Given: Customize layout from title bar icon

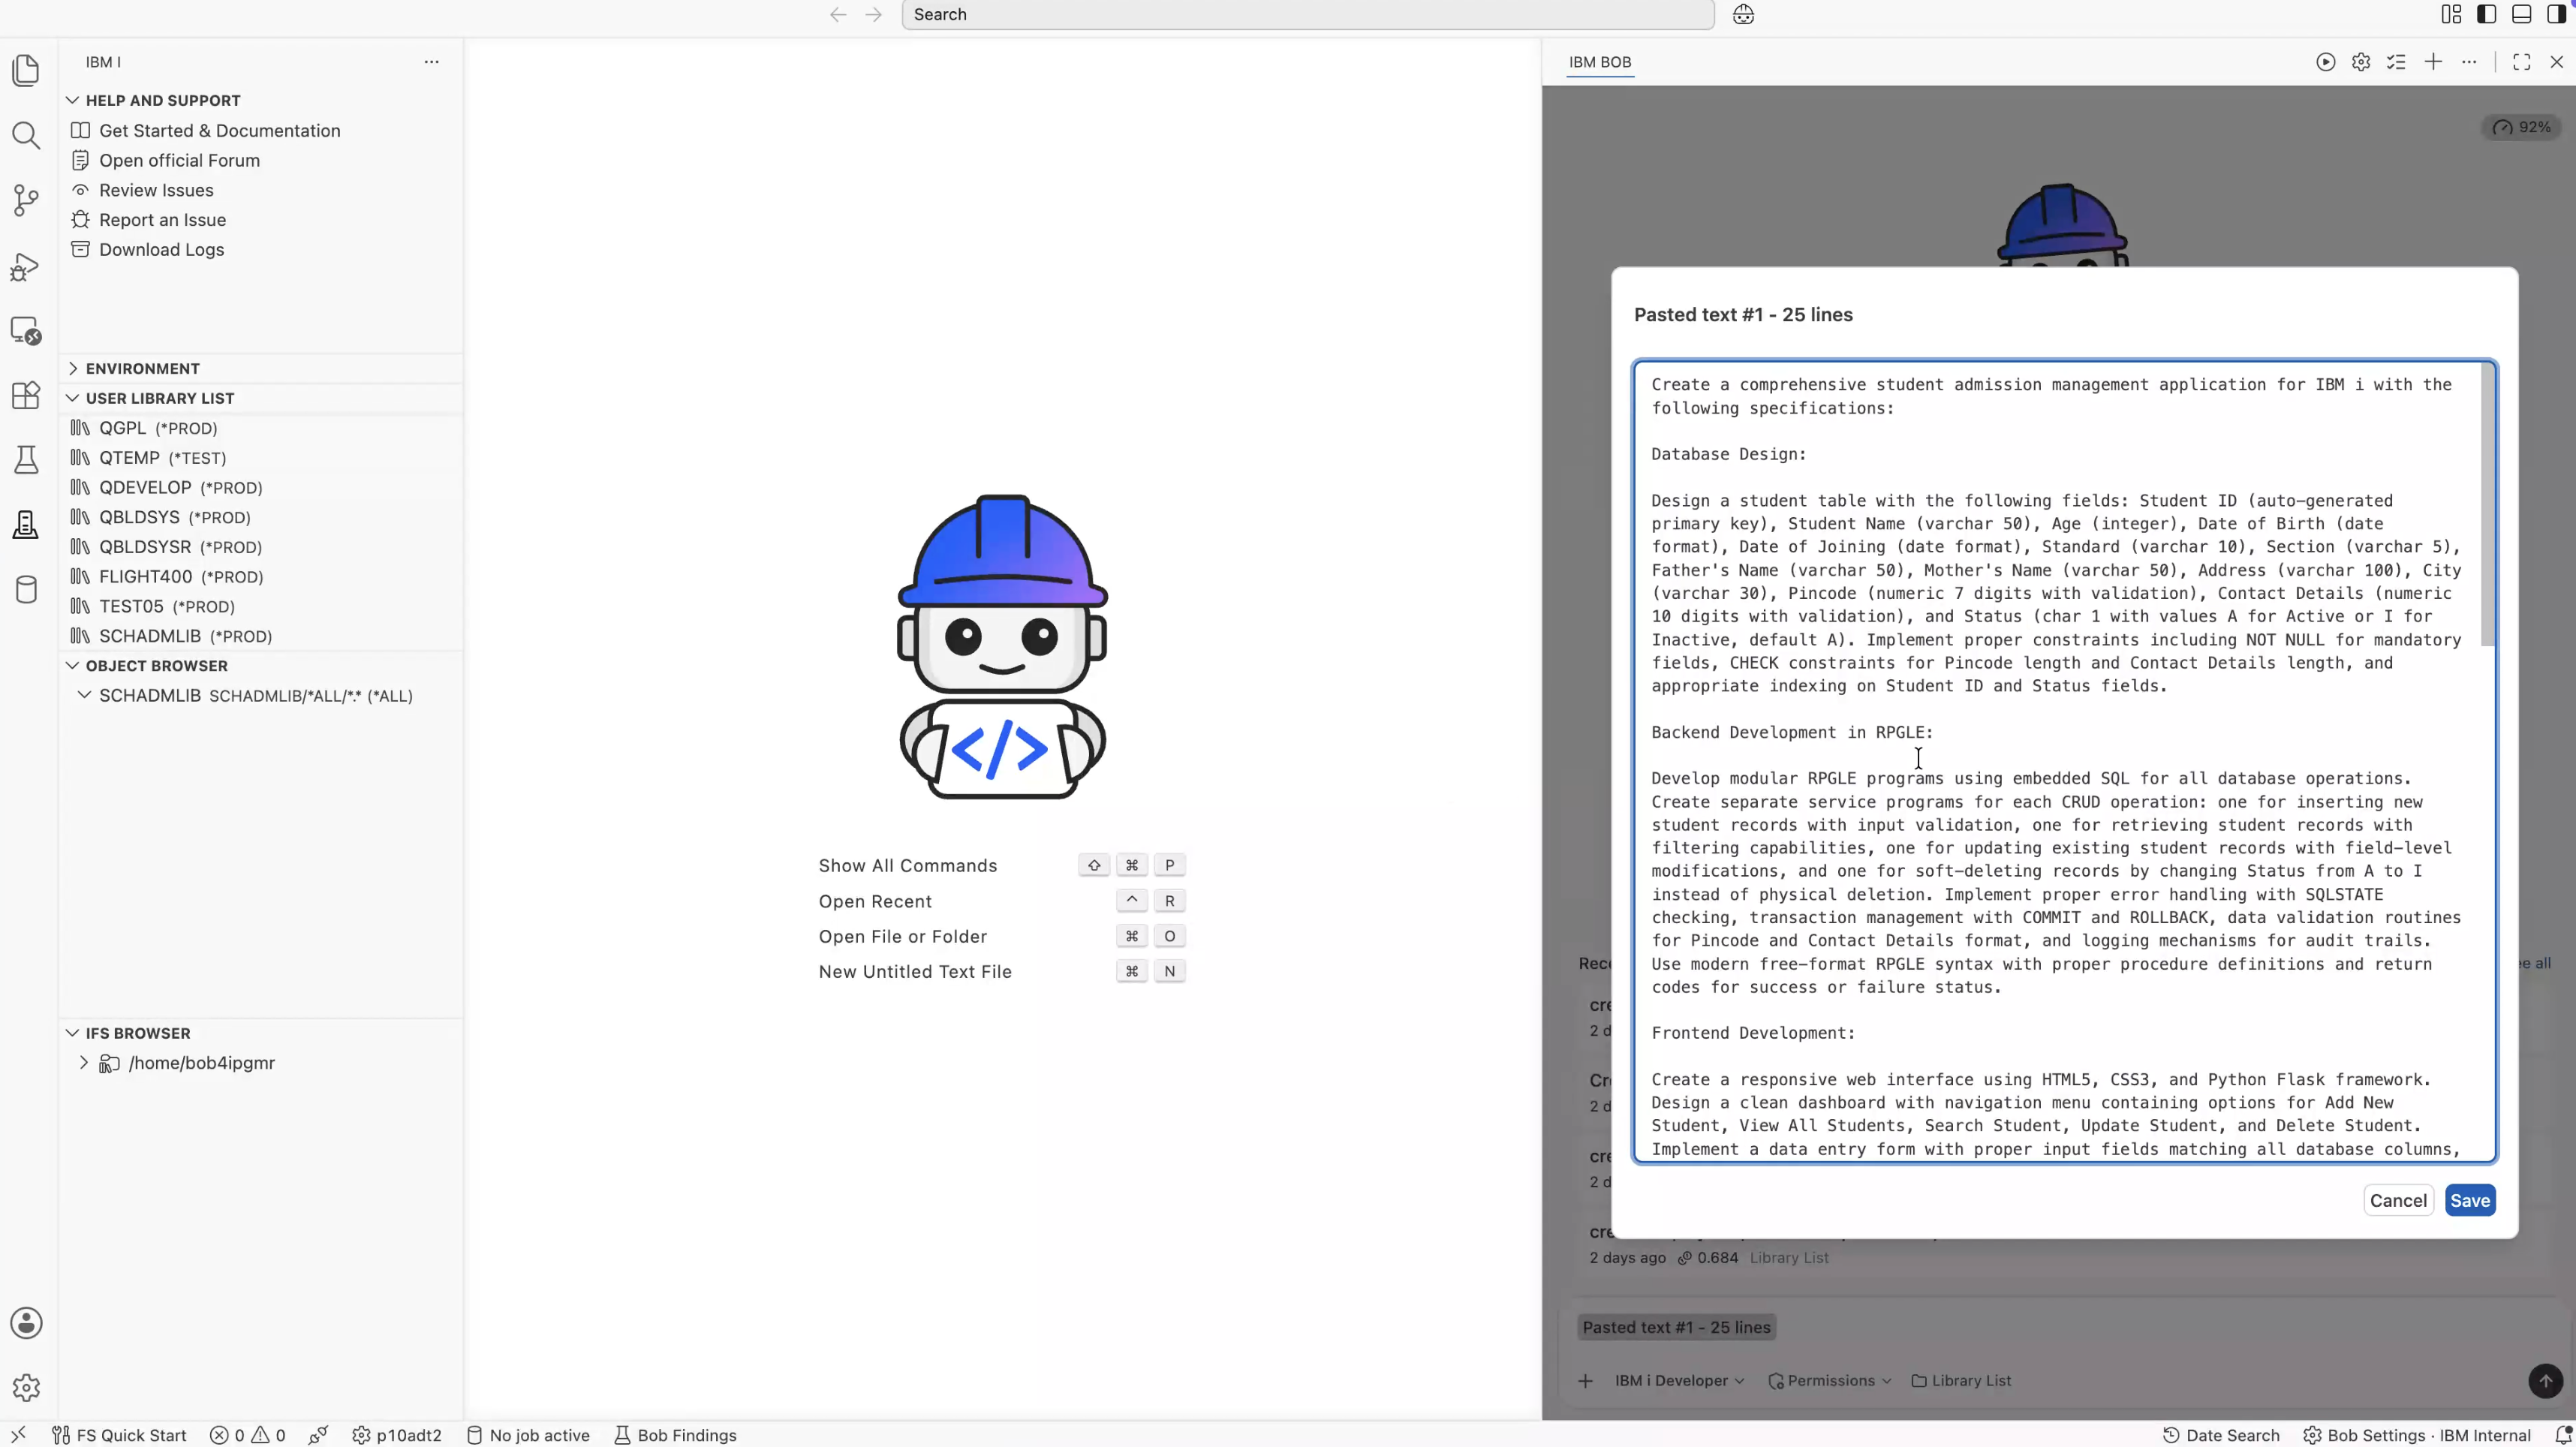Looking at the screenshot, I should click(2451, 14).
